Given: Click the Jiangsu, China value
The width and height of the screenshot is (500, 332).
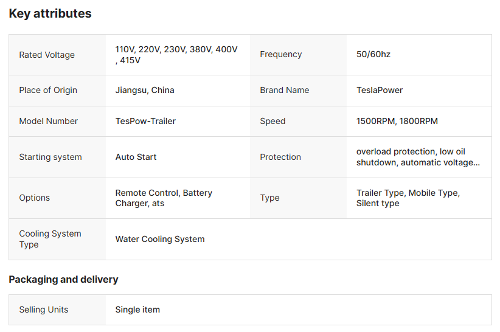Looking at the screenshot, I should coord(145,90).
